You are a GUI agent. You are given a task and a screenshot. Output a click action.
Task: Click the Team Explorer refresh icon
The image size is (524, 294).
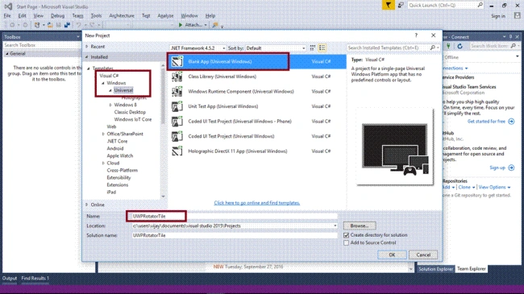click(x=460, y=46)
